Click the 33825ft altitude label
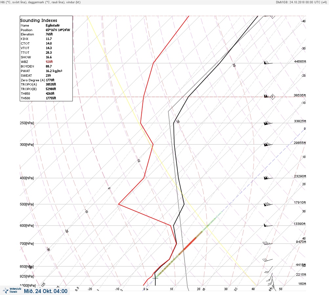This screenshot has width=329, height=295. [x=300, y=121]
